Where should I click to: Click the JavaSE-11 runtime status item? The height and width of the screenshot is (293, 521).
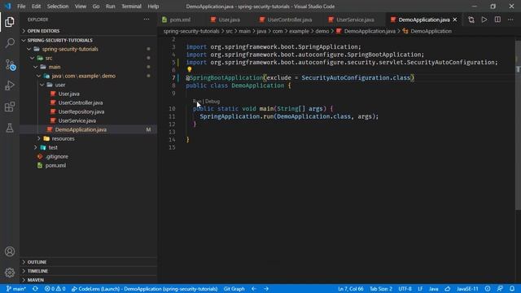pyautogui.click(x=467, y=289)
